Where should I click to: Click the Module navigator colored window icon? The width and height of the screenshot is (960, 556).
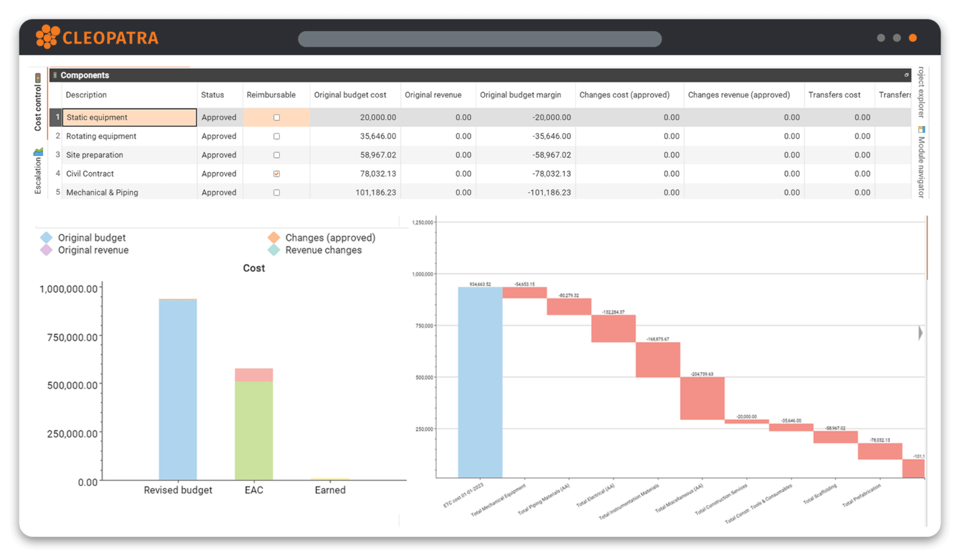click(921, 130)
